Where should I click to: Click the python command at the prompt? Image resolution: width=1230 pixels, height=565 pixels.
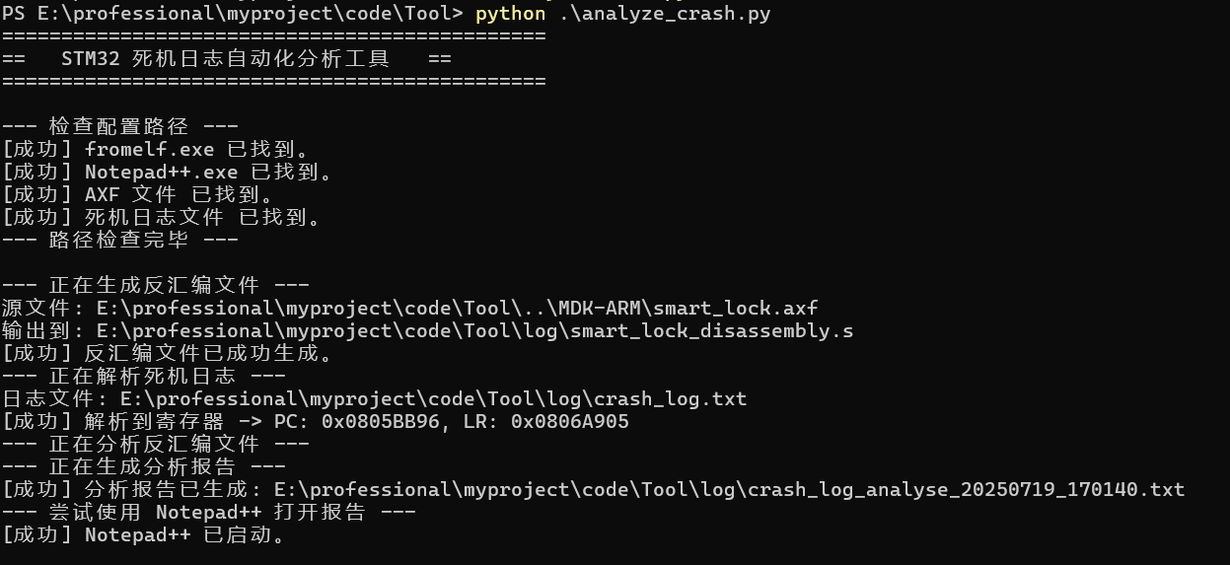[x=510, y=14]
